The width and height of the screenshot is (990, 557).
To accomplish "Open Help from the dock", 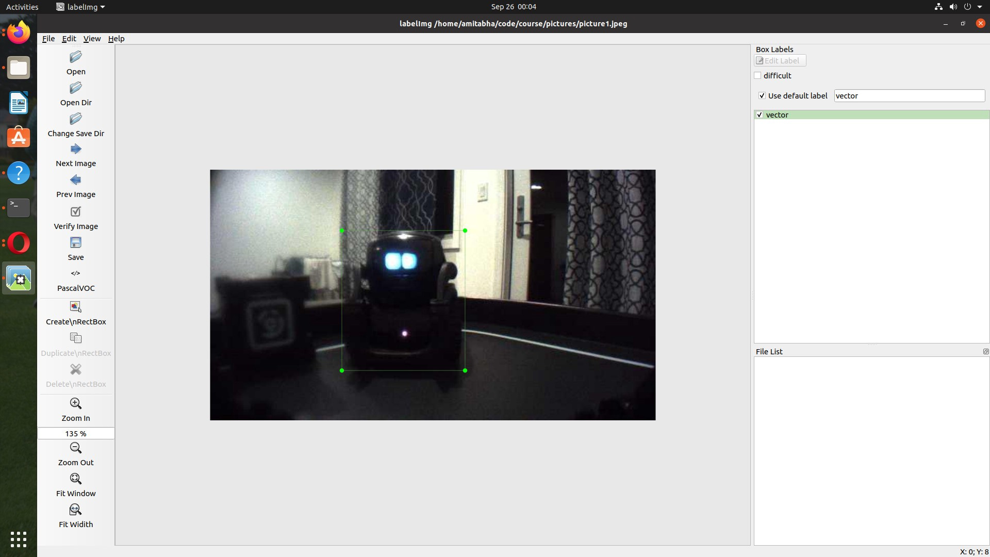I will pos(19,173).
